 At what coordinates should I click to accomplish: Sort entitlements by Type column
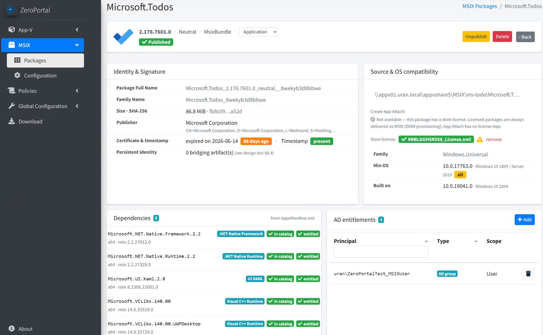476,241
